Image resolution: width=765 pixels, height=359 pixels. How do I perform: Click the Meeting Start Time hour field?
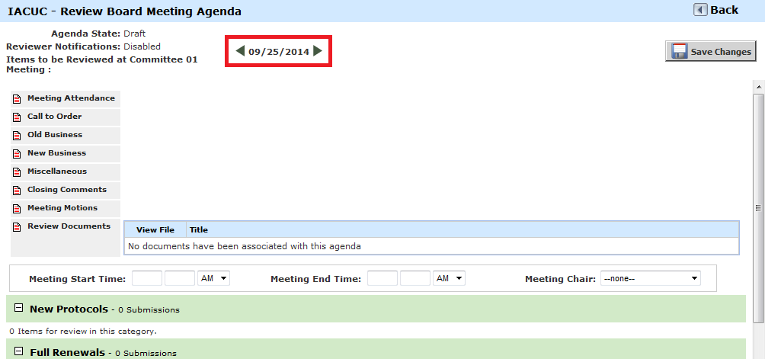tap(147, 278)
